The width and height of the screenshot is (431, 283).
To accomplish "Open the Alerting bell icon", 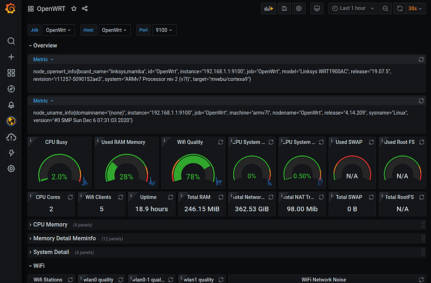I will (11, 105).
